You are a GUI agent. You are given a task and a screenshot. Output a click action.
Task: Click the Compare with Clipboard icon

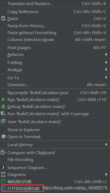[x=3, y=153]
